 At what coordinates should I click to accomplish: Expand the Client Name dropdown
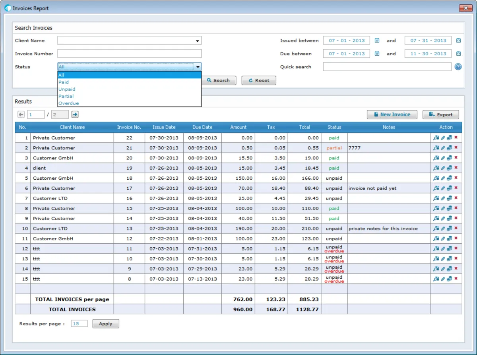pyautogui.click(x=197, y=41)
